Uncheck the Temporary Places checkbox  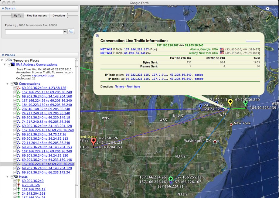(x=7, y=60)
